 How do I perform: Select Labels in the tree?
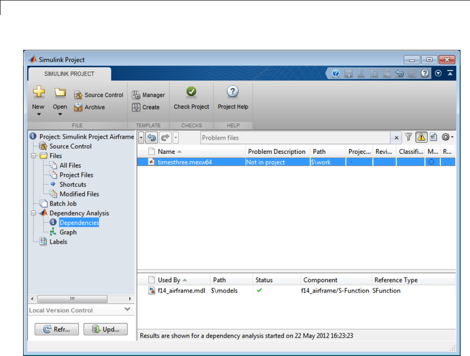58,242
